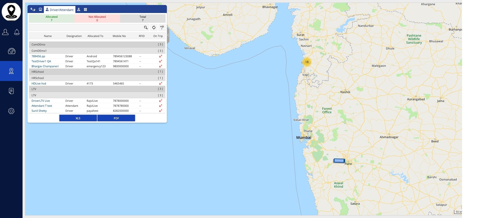Screen dimensions: 481x218
Task: Click the search magnifier icon
Action: pyautogui.click(x=146, y=27)
